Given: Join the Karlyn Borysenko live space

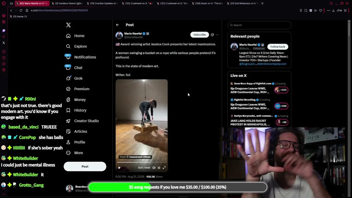Looking at the screenshot, I should coord(259,120).
